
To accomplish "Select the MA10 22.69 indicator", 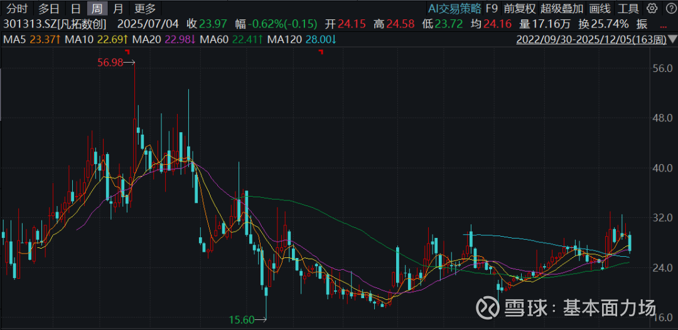I will point(96,40).
